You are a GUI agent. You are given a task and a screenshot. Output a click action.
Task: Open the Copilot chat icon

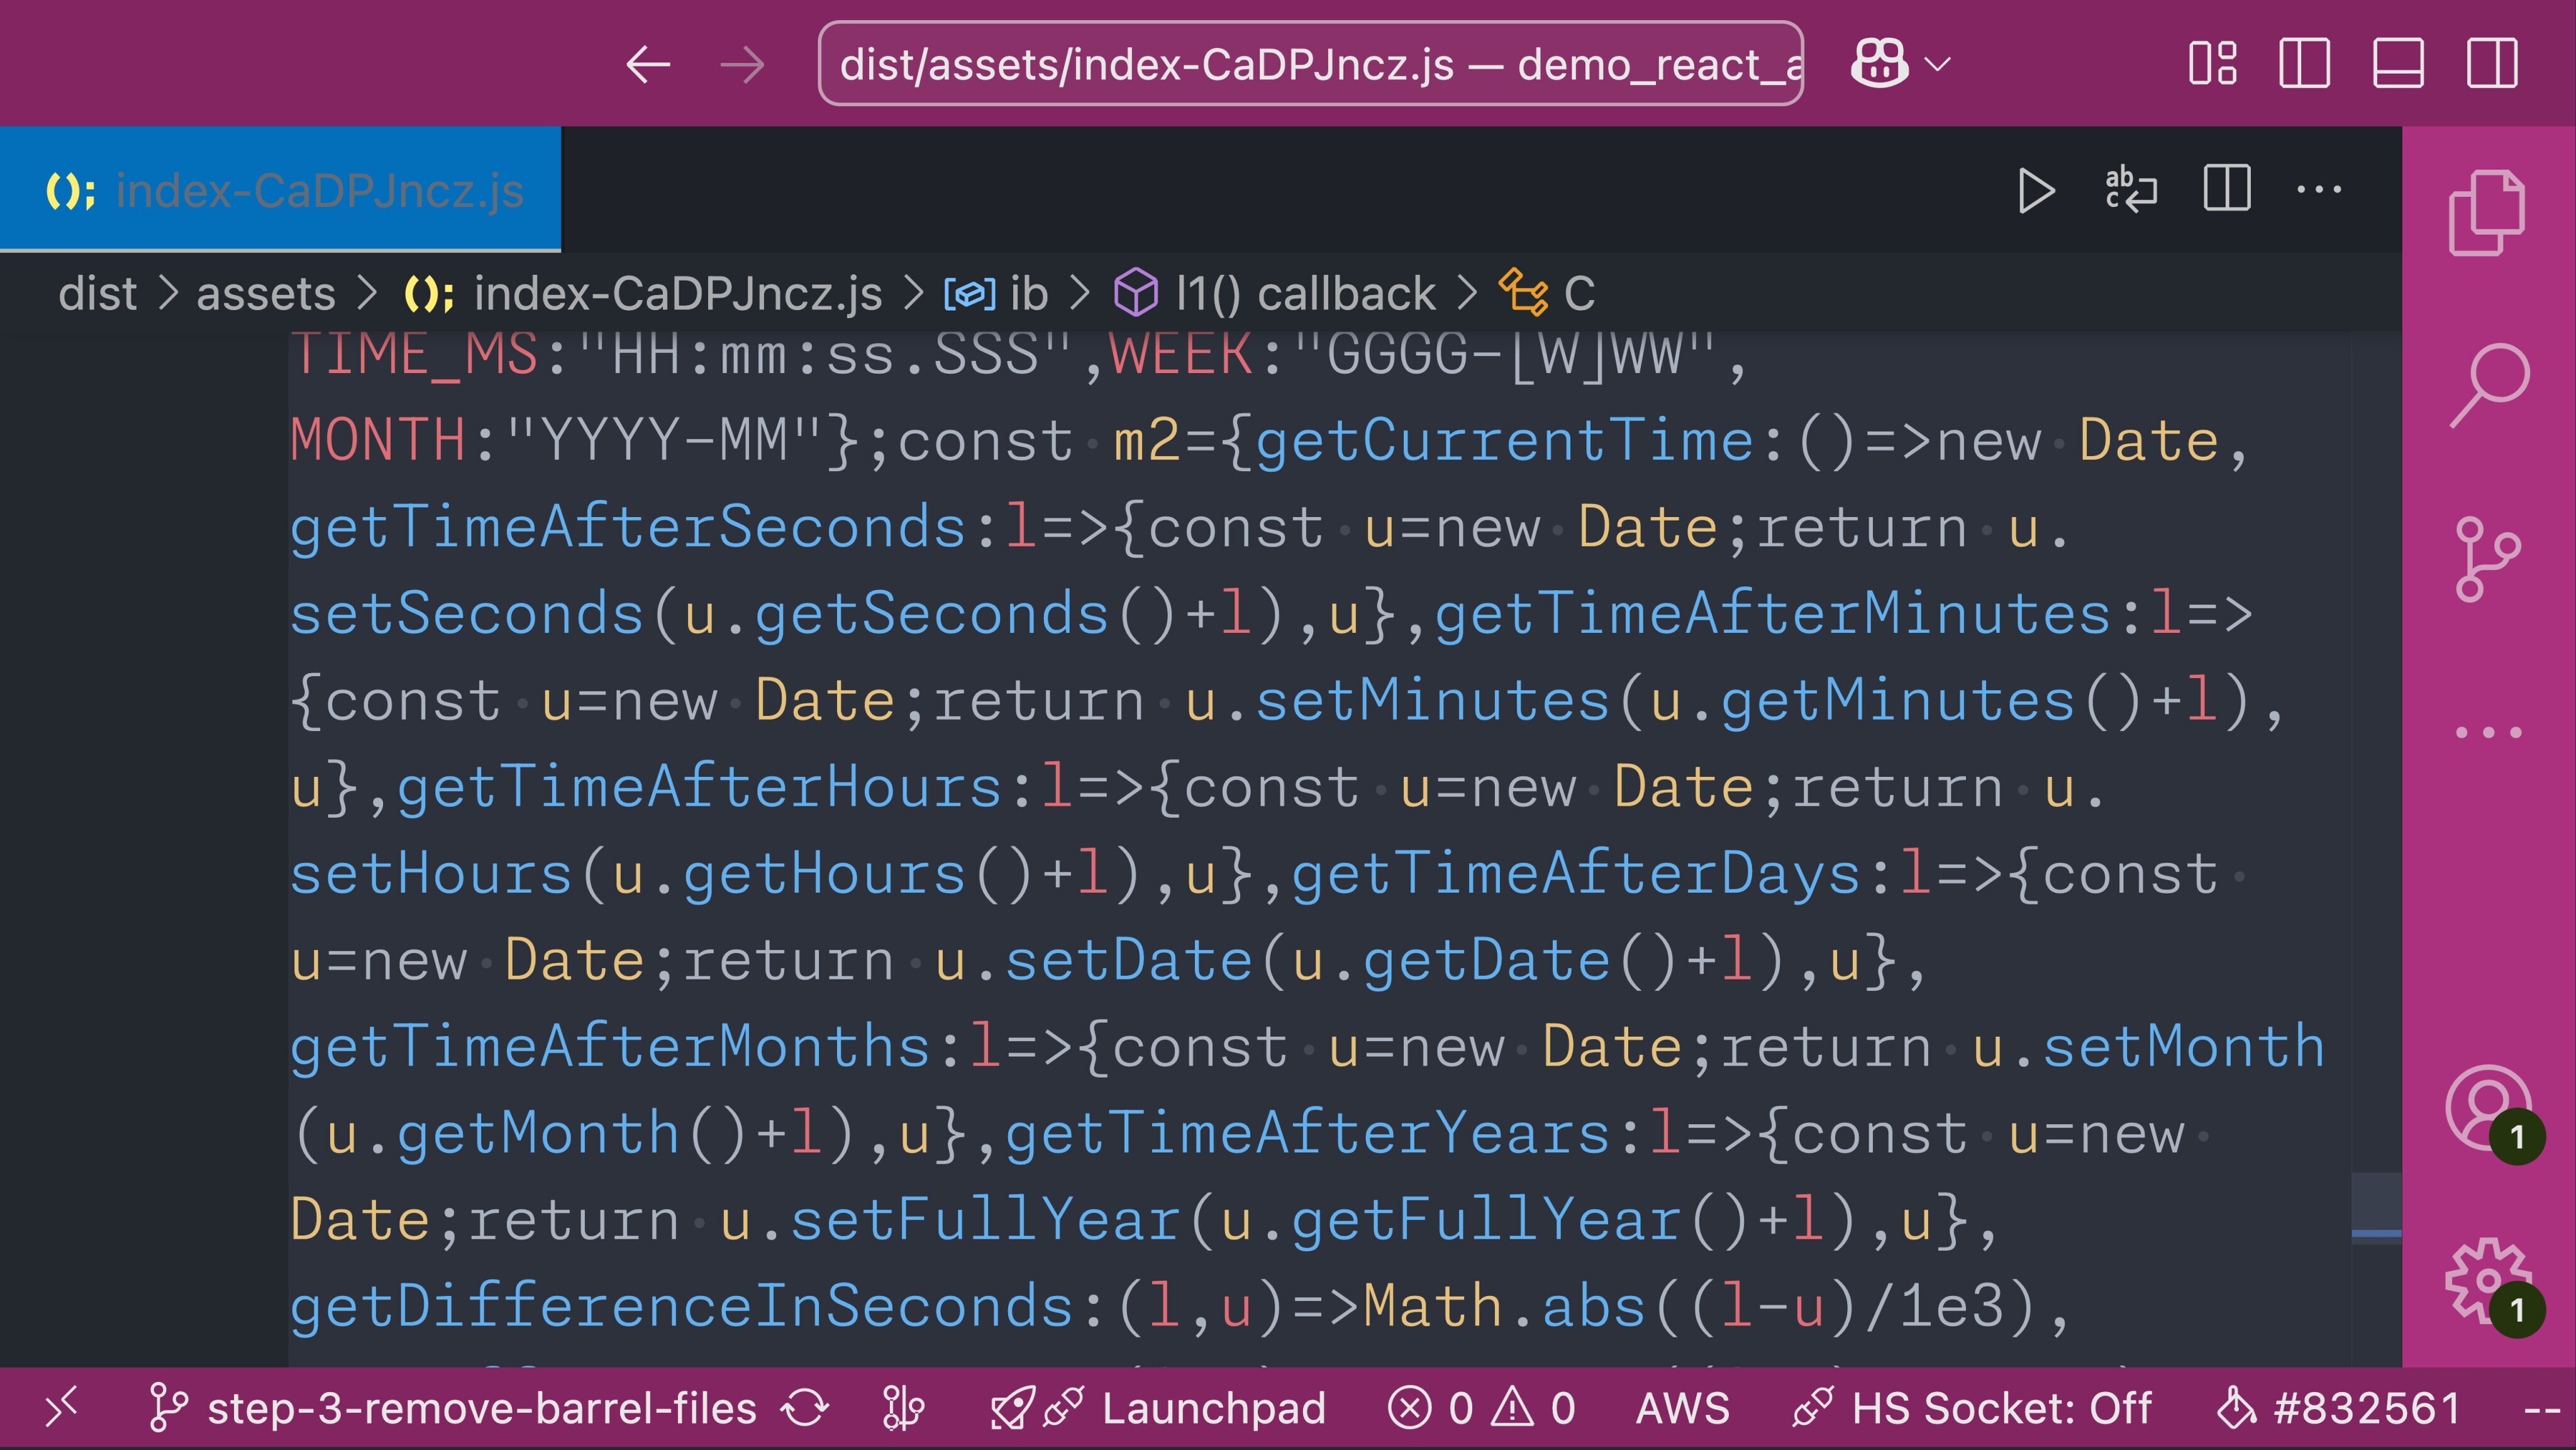click(x=1879, y=64)
